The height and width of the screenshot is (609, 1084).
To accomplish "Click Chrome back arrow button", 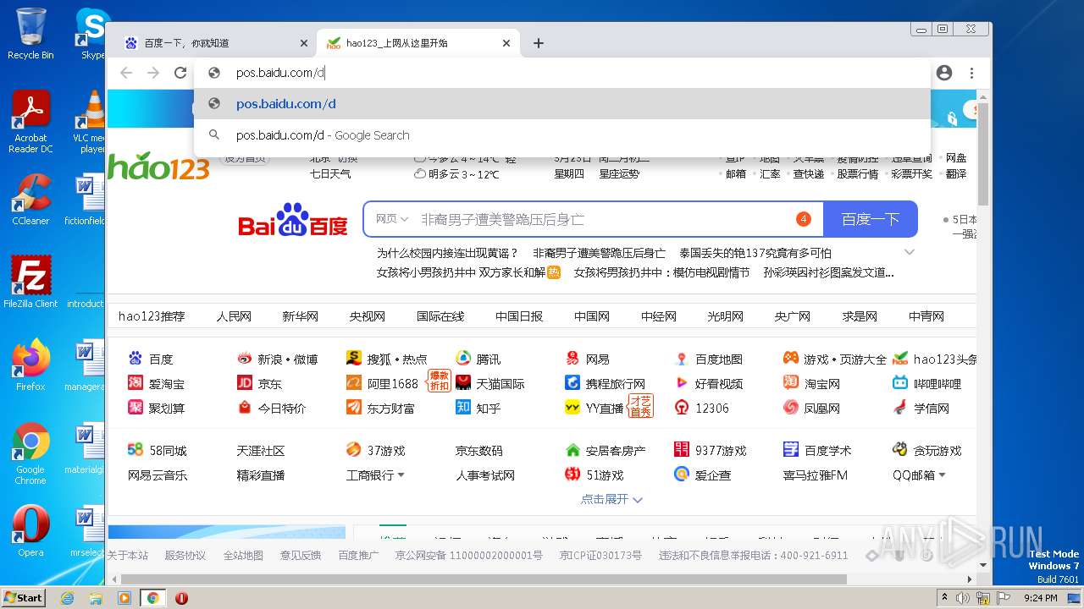I will [x=126, y=73].
